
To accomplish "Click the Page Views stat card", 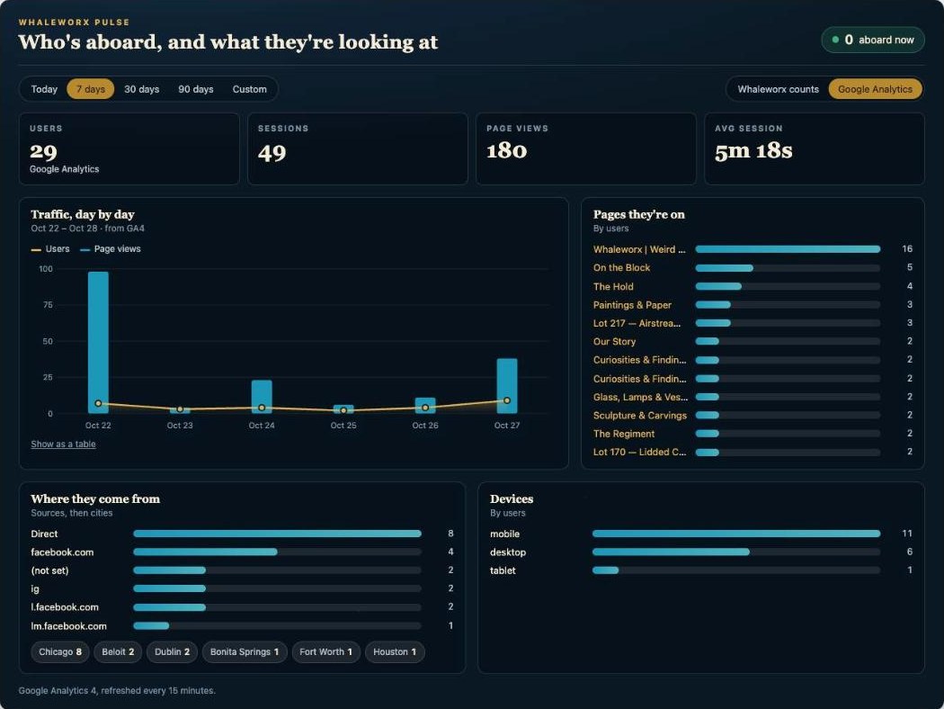I will [x=586, y=148].
